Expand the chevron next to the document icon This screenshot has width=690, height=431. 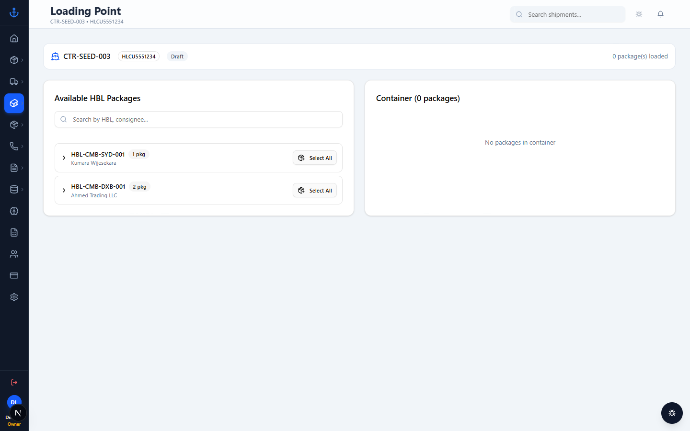(x=22, y=168)
